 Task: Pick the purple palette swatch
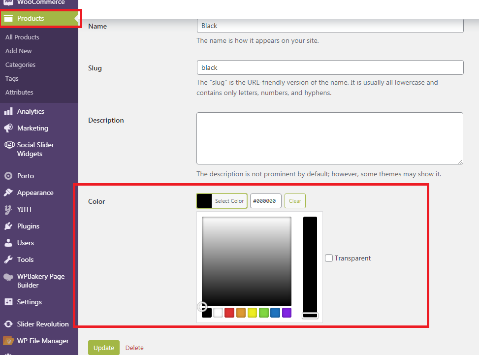click(287, 313)
